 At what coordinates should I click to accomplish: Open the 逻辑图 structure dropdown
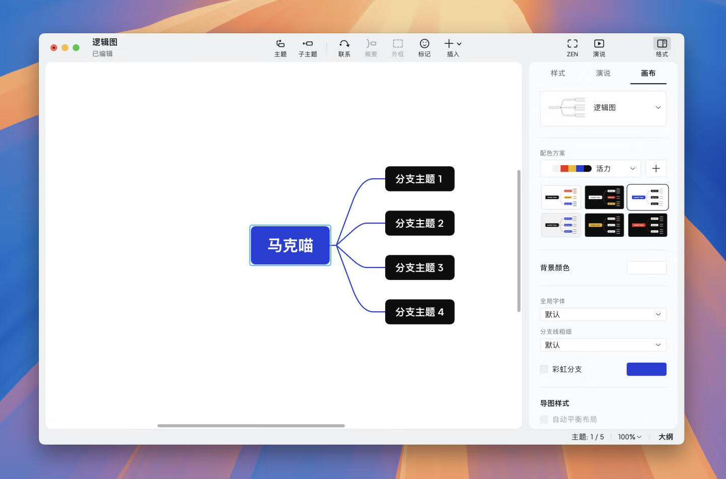(603, 108)
